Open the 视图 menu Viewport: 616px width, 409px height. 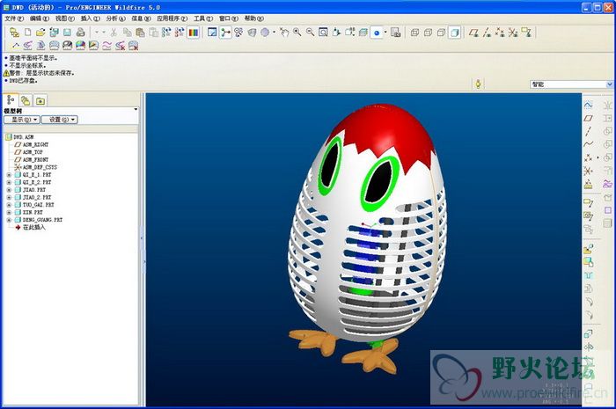pos(64,18)
